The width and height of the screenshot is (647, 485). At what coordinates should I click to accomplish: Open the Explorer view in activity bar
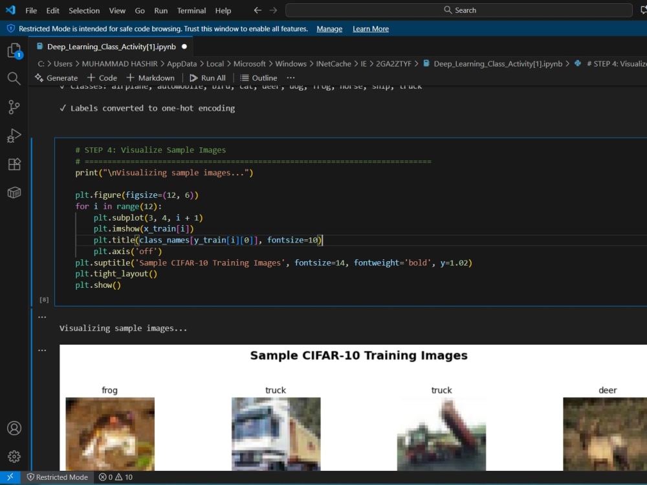pyautogui.click(x=14, y=51)
